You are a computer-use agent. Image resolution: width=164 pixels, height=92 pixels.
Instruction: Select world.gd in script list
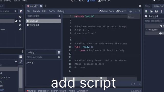click(43, 25)
